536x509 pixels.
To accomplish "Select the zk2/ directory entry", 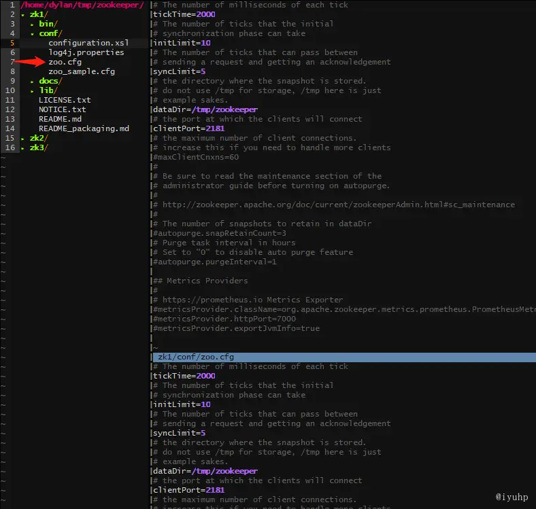I will point(39,138).
